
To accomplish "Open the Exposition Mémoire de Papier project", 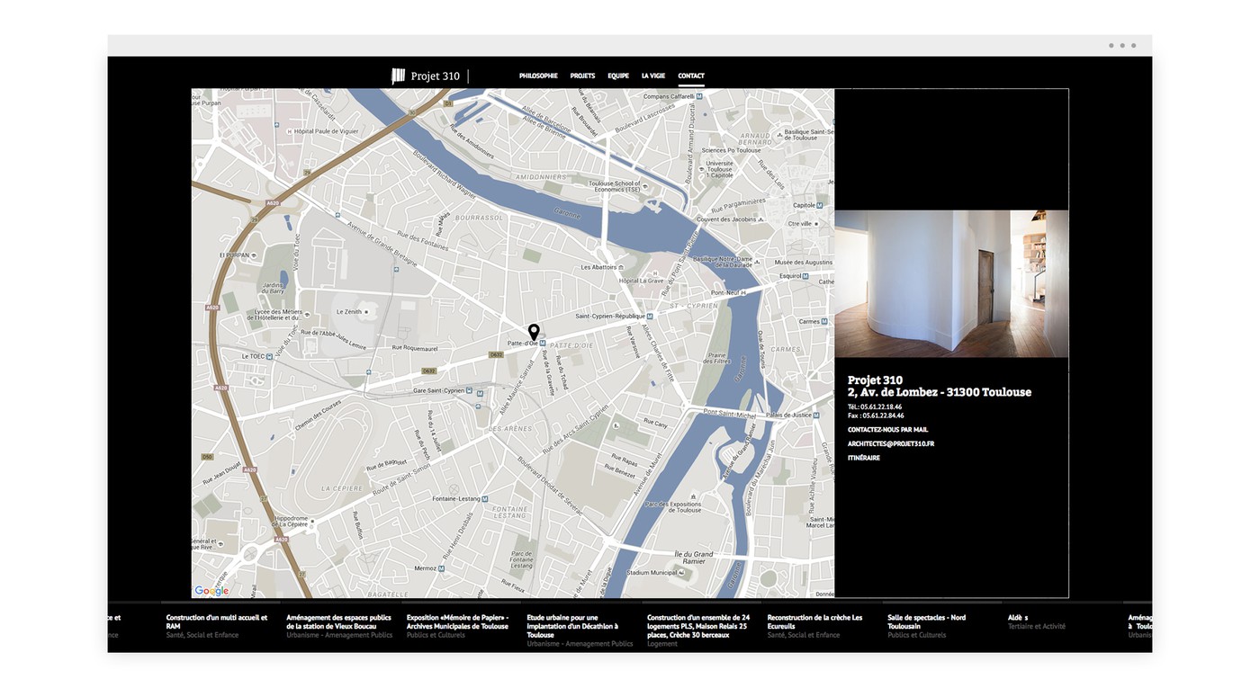I will pyautogui.click(x=457, y=621).
